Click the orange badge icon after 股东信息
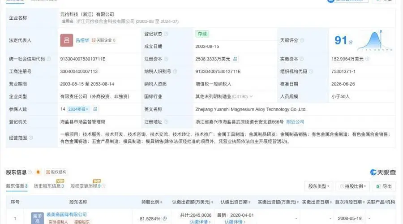Screen dimensions: 403x224 pos(38,172)
